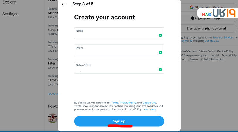The height and width of the screenshot is (132, 238).
Task: Click the green checkmark in Phone field
Action: click(160, 52)
